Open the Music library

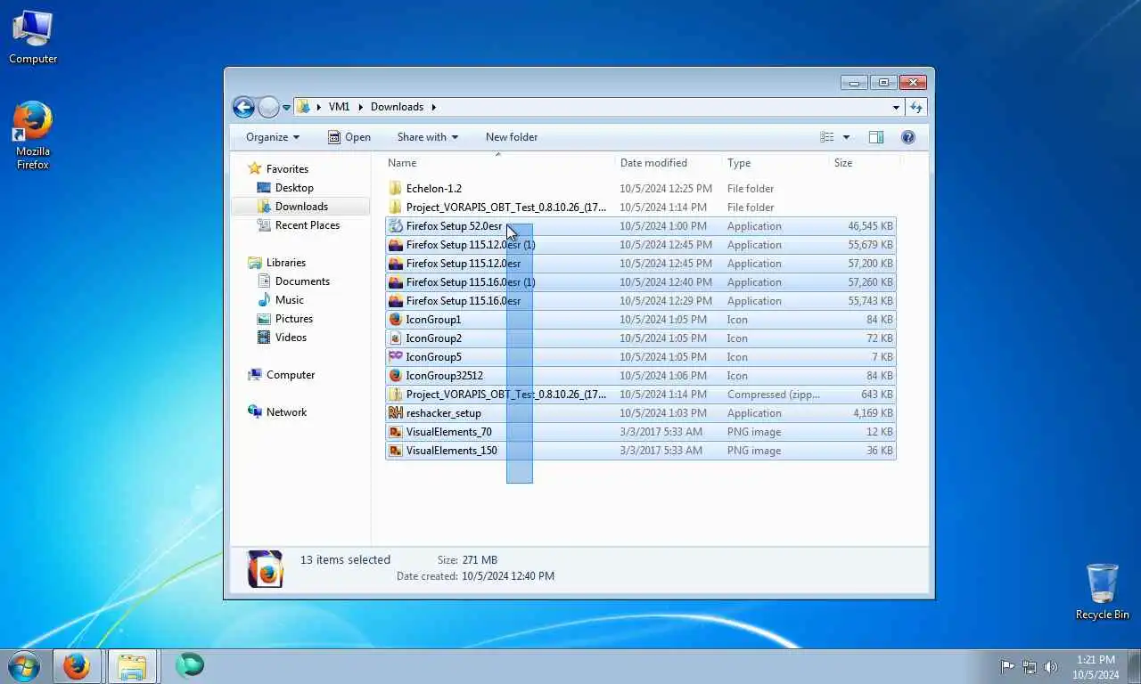[x=289, y=300]
